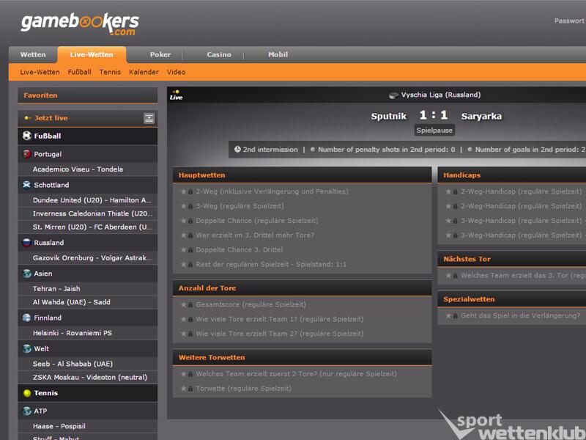This screenshot has width=586, height=440.
Task: Click the tennis ball icon beside Tennis
Action: coord(27,393)
